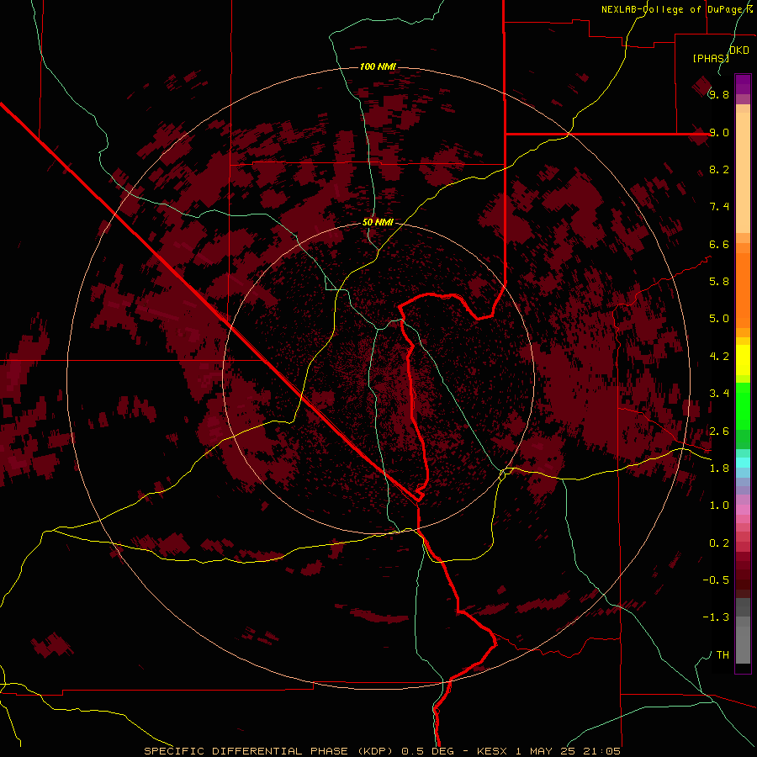
Task: Click the -0.5 legend value
Action: 716,580
